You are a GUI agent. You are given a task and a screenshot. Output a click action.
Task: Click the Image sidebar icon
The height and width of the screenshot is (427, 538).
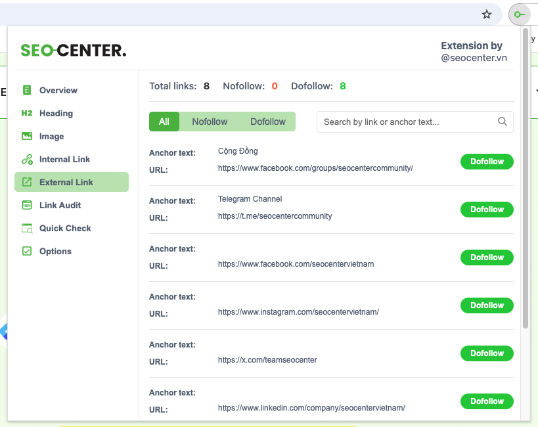point(27,136)
